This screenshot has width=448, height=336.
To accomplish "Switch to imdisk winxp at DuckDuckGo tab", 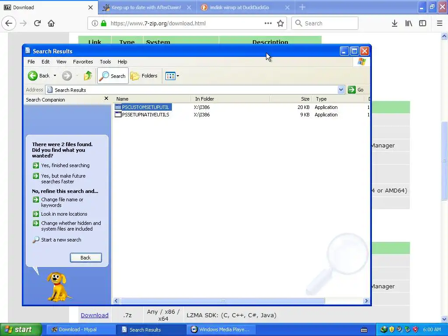I will point(239,7).
